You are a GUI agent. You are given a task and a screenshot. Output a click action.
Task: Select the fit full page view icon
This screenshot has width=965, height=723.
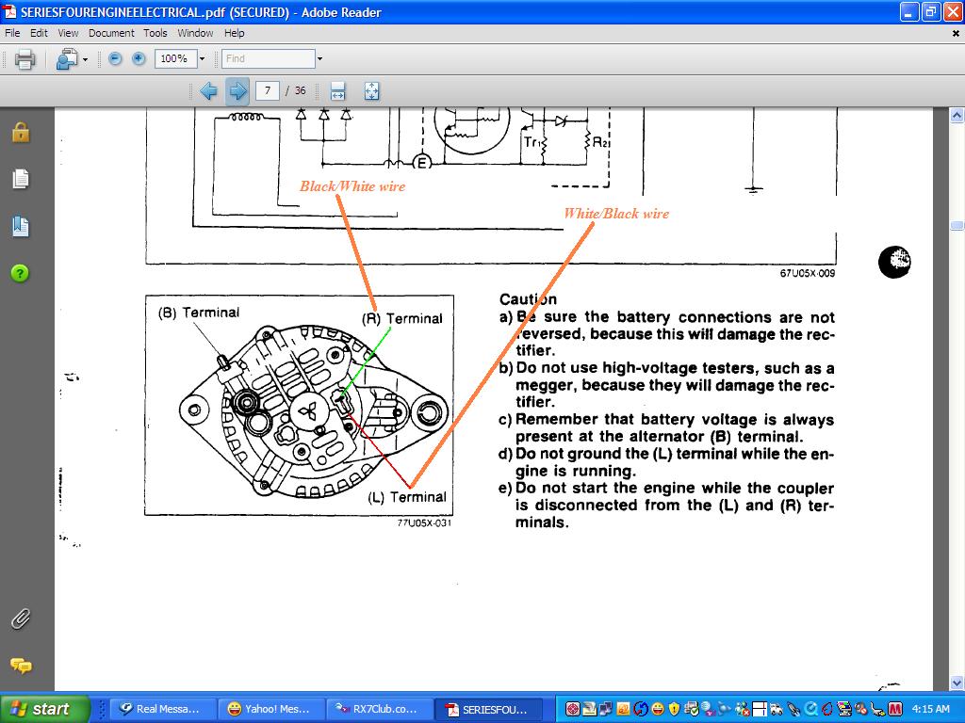[371, 90]
